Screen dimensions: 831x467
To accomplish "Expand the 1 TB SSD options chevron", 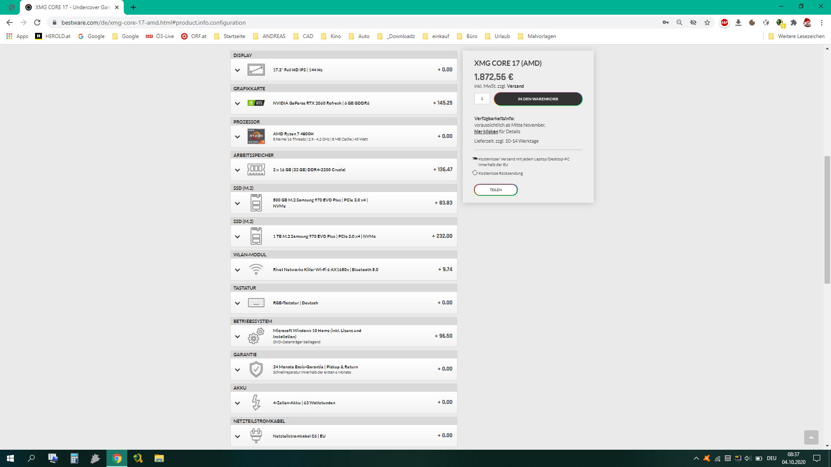I will [237, 237].
